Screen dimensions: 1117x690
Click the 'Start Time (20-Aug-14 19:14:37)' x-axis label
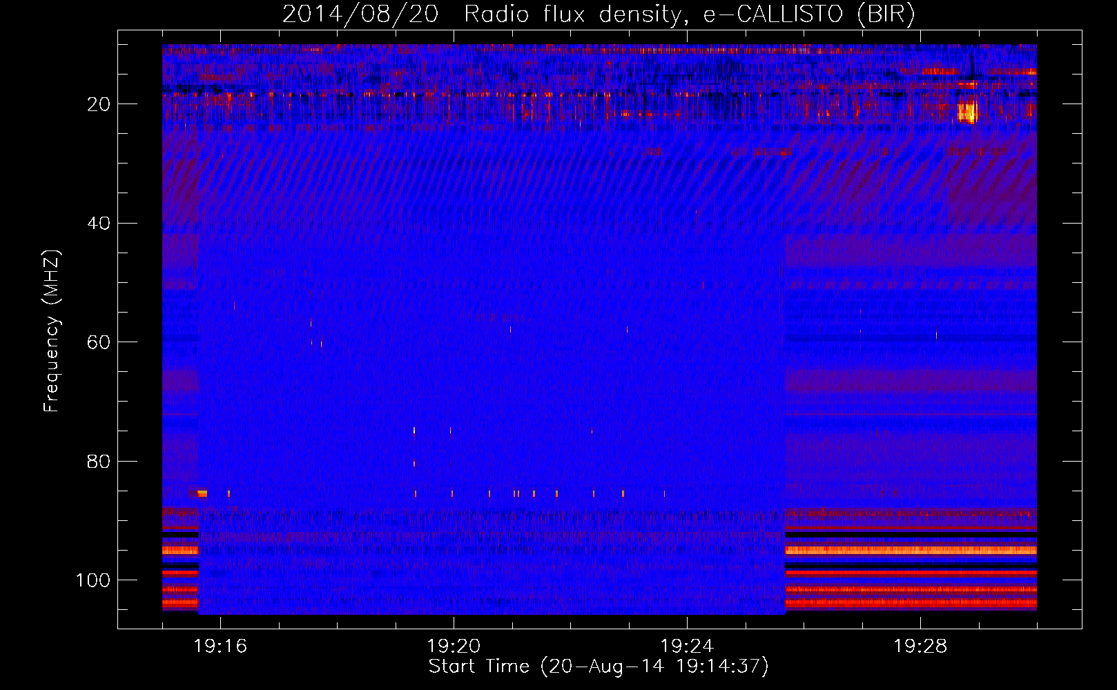click(599, 667)
